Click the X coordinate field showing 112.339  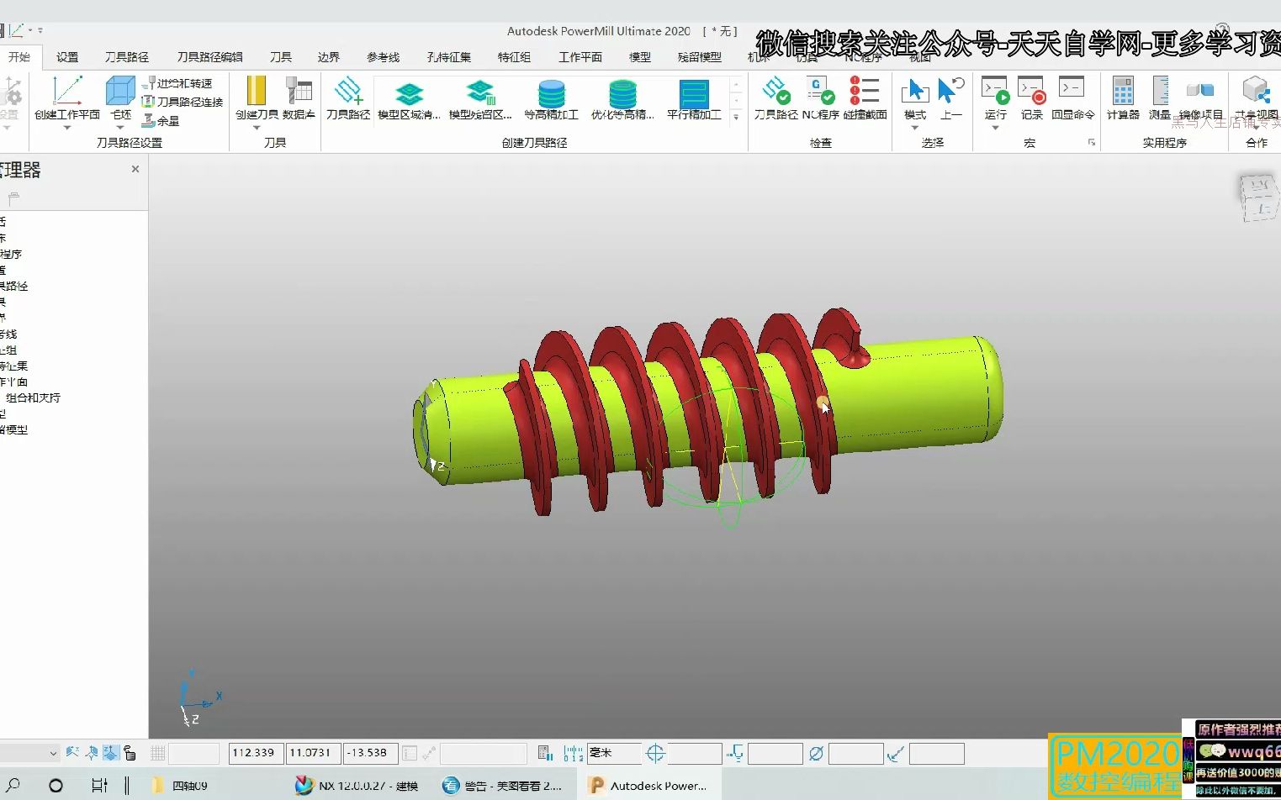pos(256,753)
